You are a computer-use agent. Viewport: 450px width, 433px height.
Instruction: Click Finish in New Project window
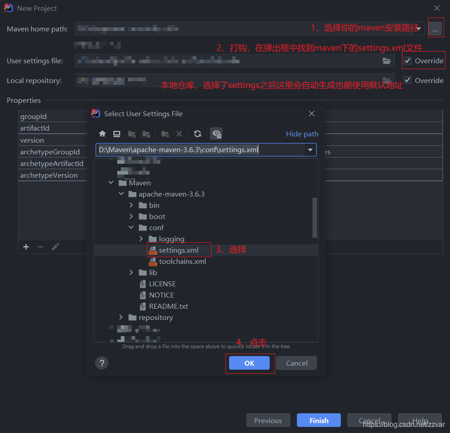click(x=319, y=420)
